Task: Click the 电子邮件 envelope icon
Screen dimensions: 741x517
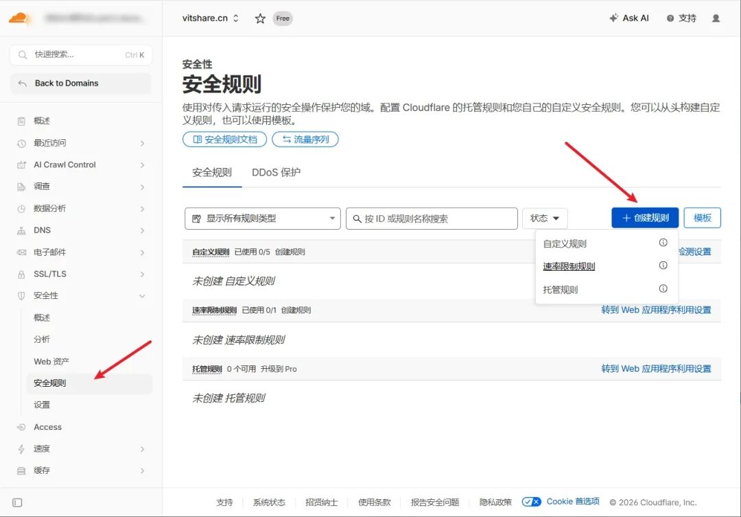Action: [21, 252]
